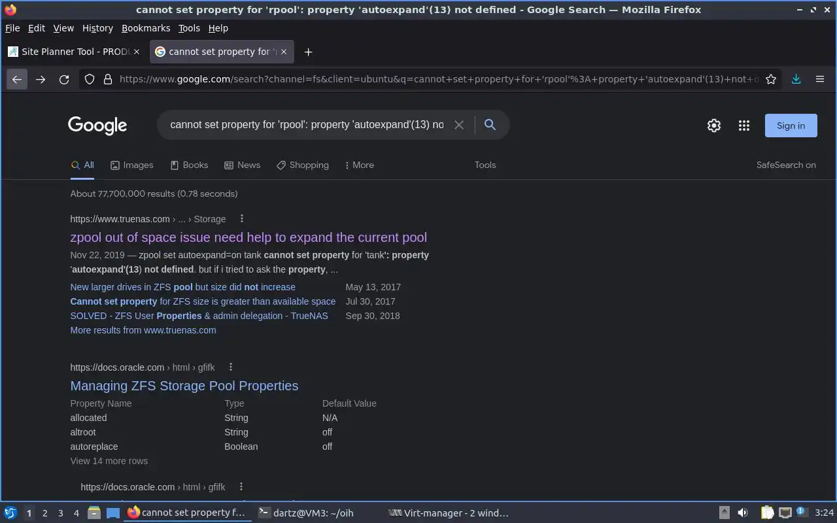Select the All search tab
Viewport: 837px width, 523px height.
click(82, 165)
